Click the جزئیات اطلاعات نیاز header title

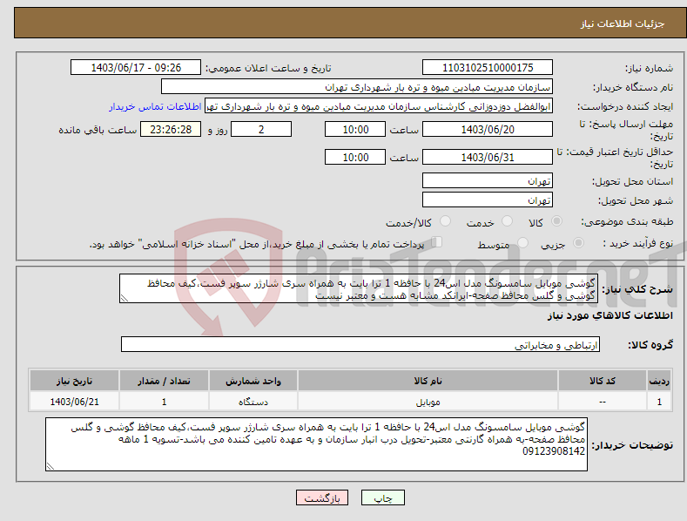(x=623, y=24)
